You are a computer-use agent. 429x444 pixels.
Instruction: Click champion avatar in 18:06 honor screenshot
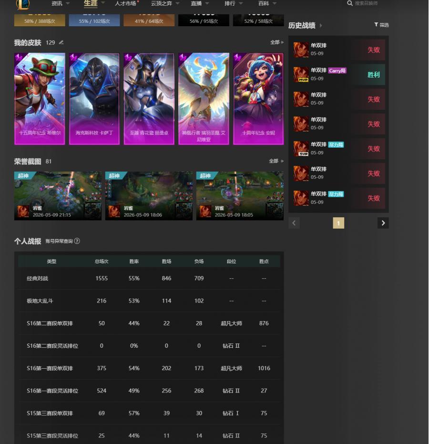(x=114, y=211)
